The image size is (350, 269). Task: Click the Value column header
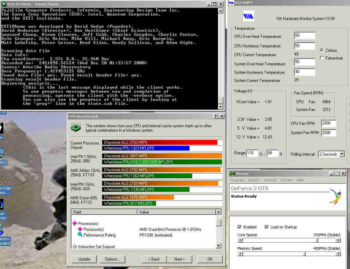[x=176, y=212]
